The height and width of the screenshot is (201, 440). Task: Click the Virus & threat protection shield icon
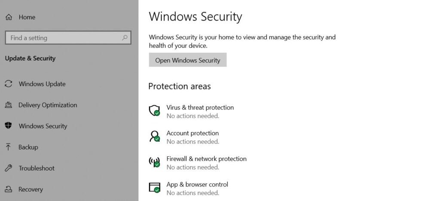(154, 111)
